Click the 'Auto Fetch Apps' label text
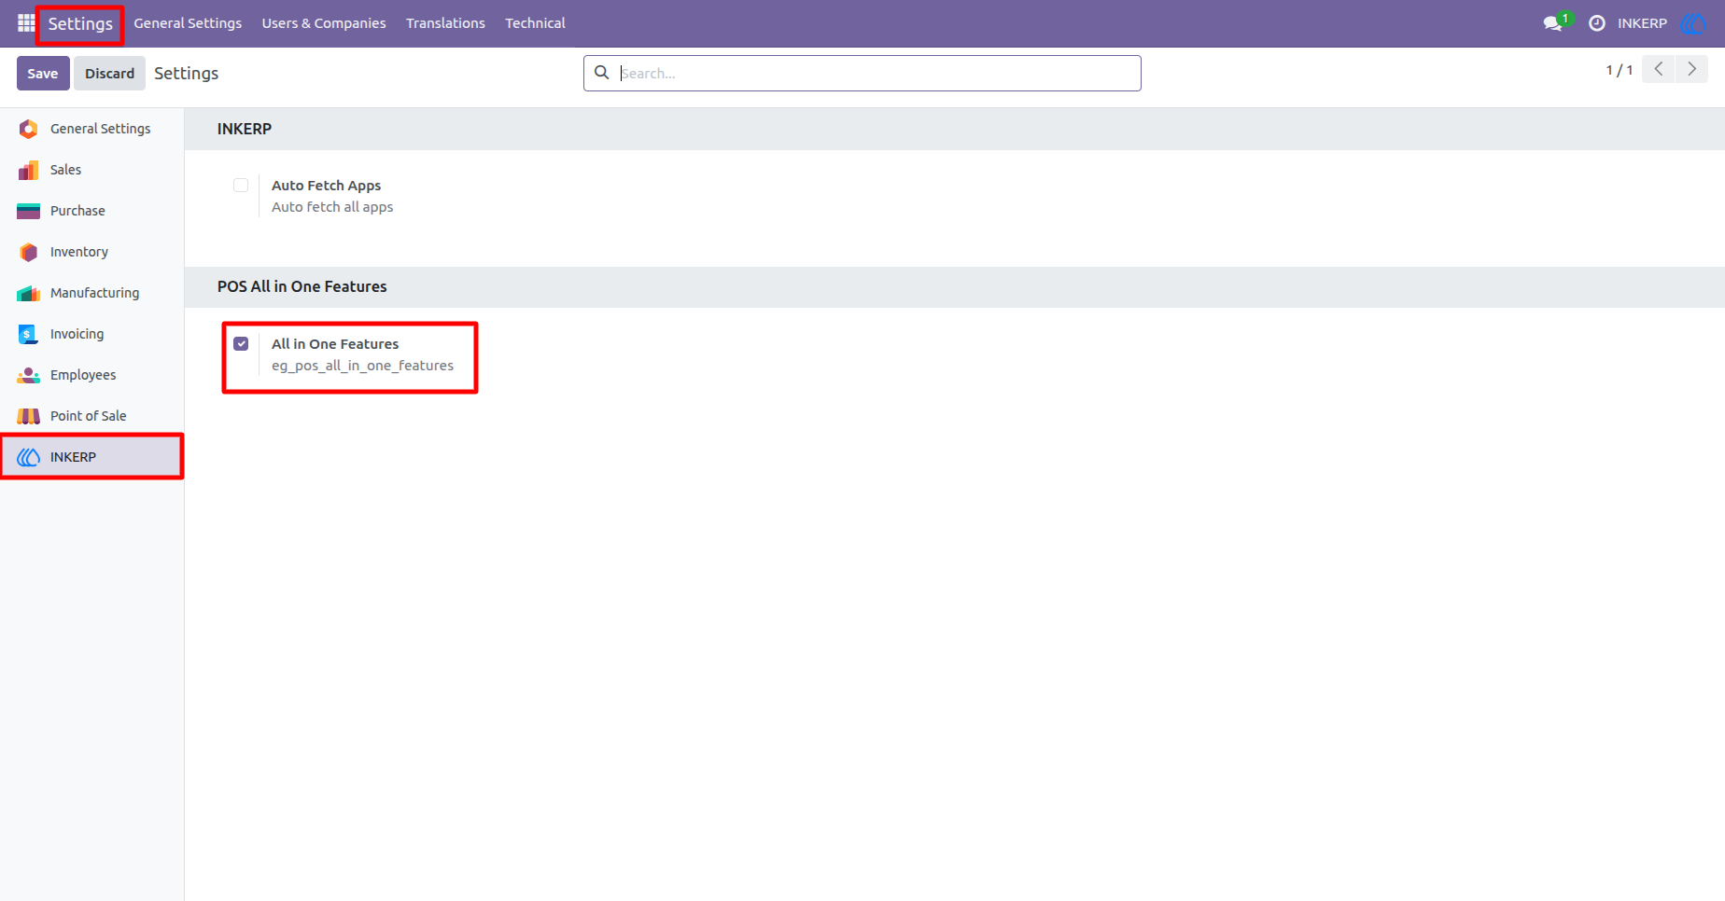 [x=326, y=186]
